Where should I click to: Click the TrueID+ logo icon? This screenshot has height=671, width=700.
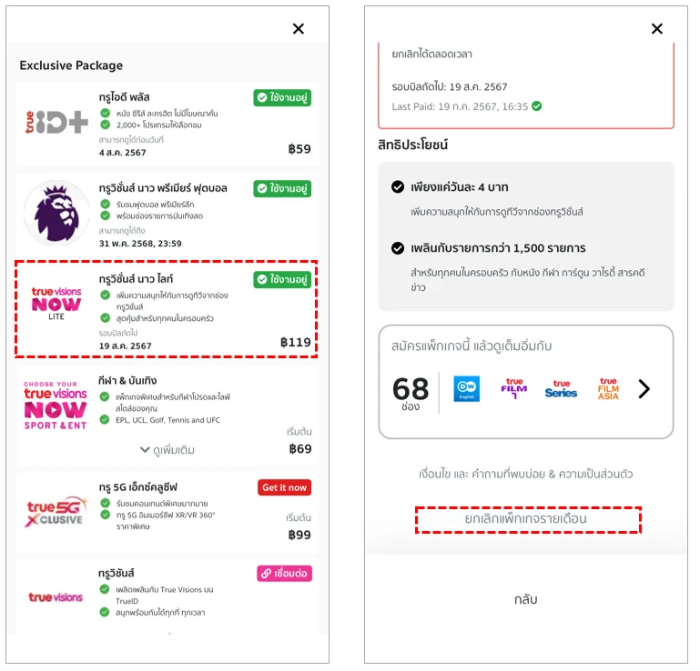(x=56, y=123)
